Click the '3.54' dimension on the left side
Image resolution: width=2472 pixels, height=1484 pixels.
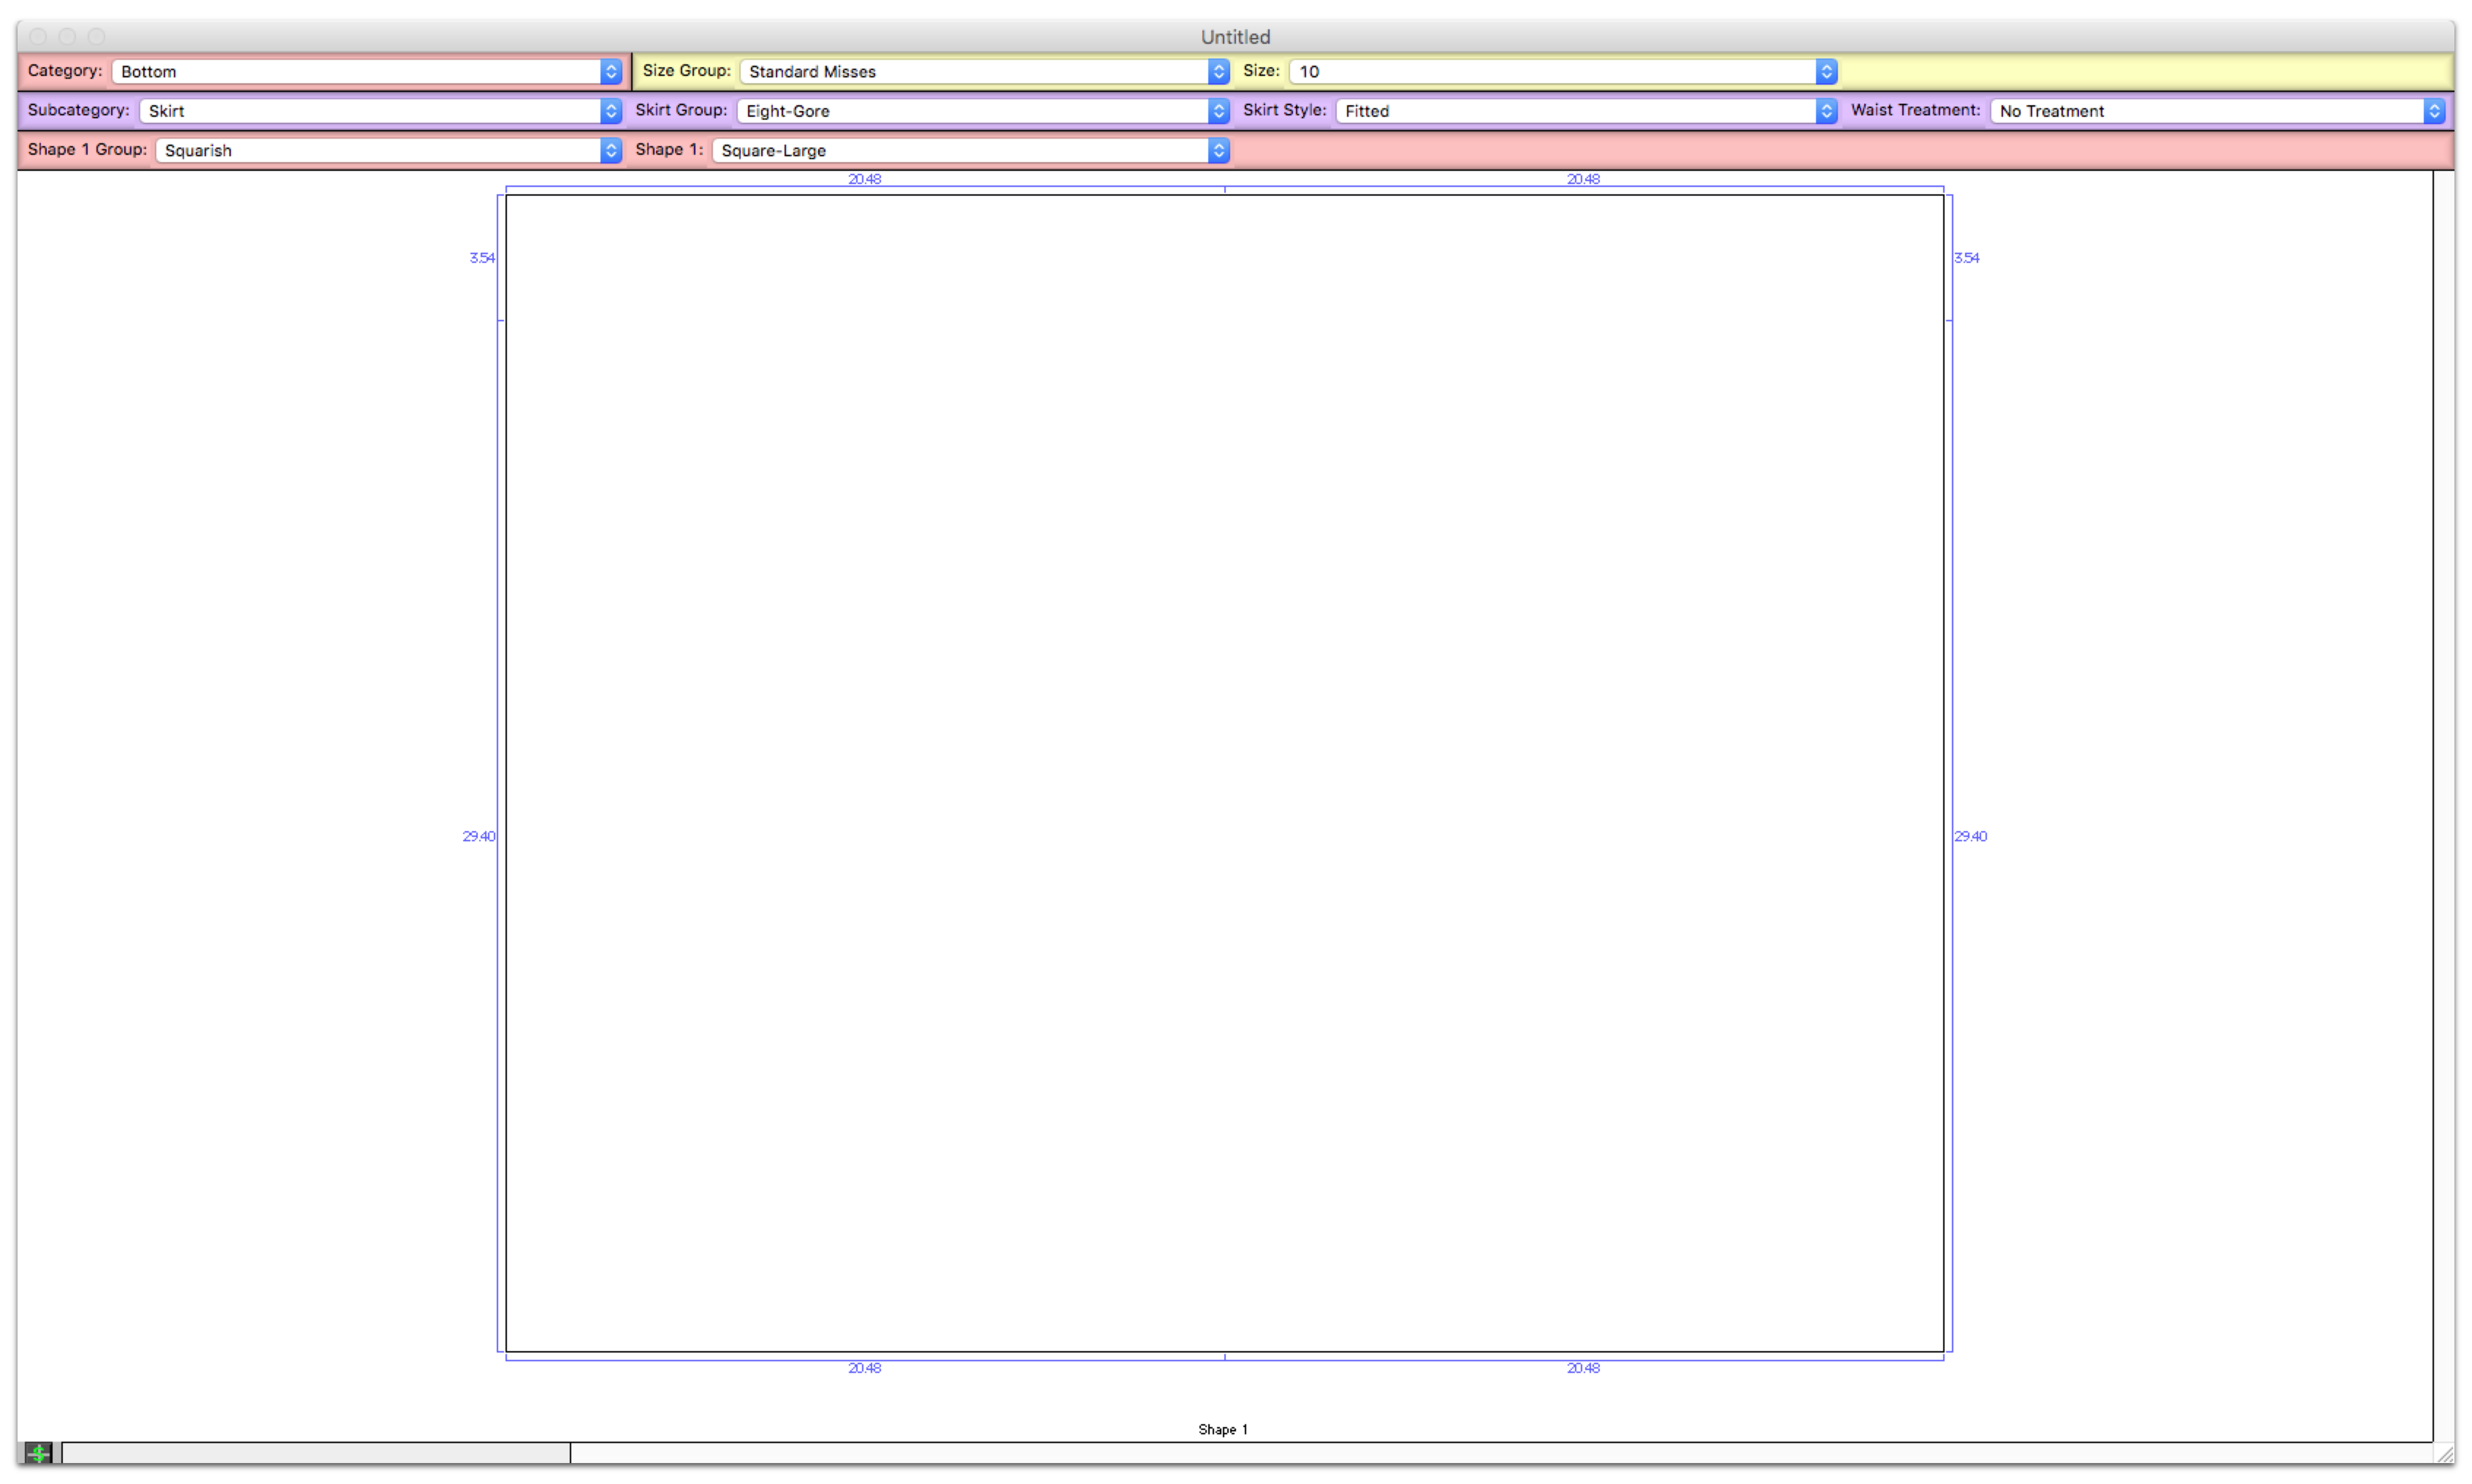tap(482, 258)
